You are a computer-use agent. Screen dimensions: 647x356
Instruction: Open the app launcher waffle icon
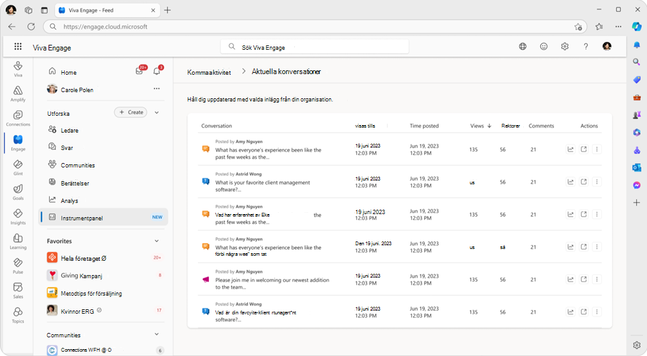click(x=18, y=47)
